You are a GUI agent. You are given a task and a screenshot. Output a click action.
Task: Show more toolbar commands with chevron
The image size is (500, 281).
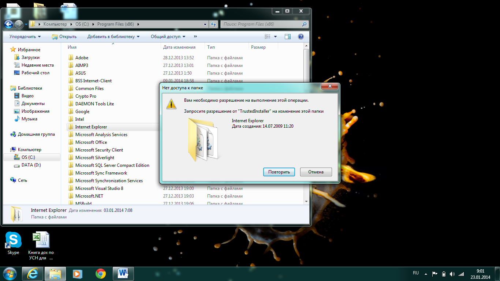coord(195,37)
